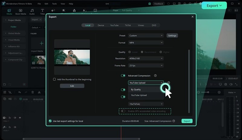Click the gift icon in title bar

(x=150, y=4)
